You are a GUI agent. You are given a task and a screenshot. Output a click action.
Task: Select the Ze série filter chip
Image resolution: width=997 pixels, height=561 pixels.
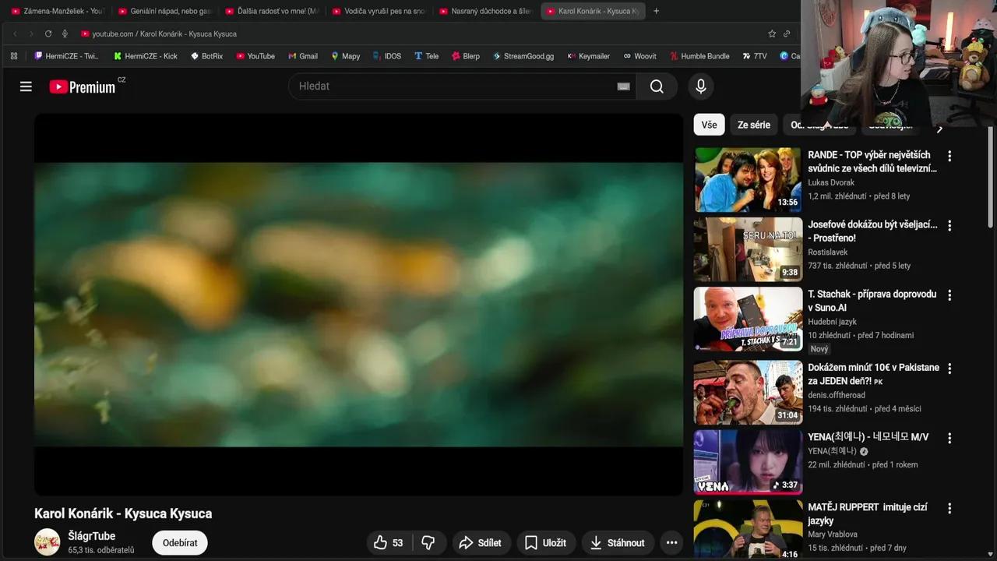(x=753, y=125)
